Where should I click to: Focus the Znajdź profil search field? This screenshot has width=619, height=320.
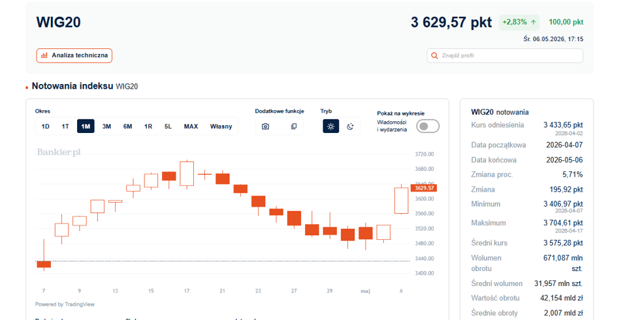point(505,55)
